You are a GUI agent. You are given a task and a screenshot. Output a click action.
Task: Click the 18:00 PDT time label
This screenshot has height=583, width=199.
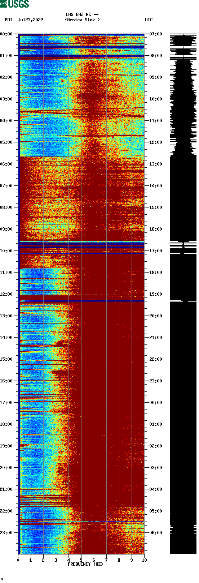pyautogui.click(x=6, y=424)
